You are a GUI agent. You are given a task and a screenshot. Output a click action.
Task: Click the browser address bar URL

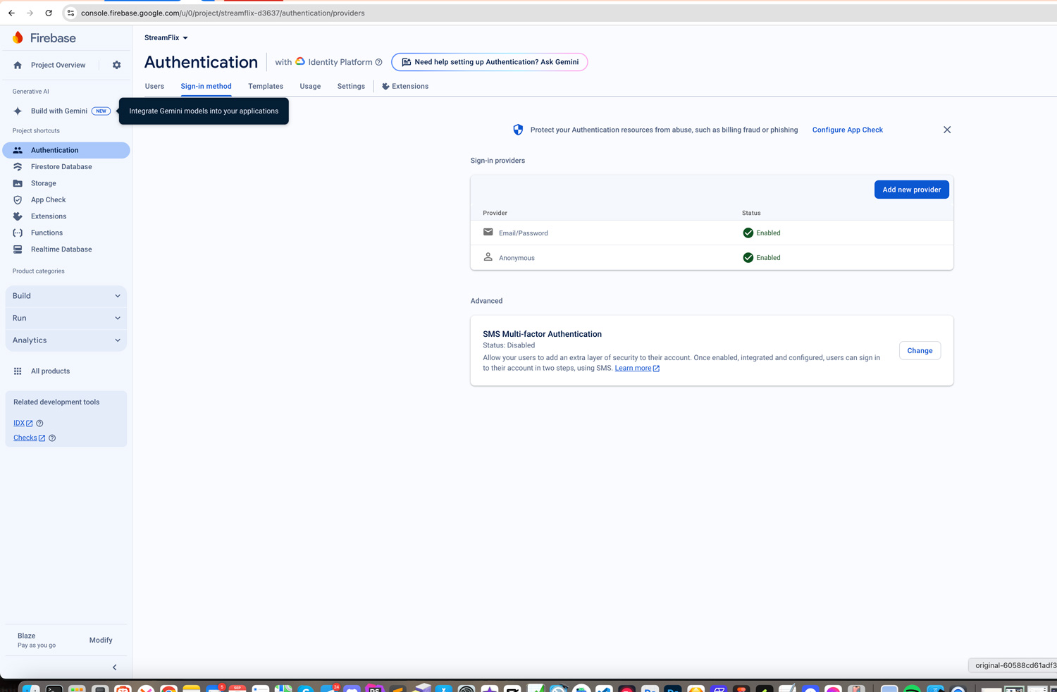pyautogui.click(x=223, y=13)
